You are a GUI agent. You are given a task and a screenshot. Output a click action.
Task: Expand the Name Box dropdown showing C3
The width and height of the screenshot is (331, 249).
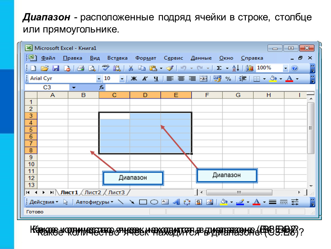[x=74, y=88]
